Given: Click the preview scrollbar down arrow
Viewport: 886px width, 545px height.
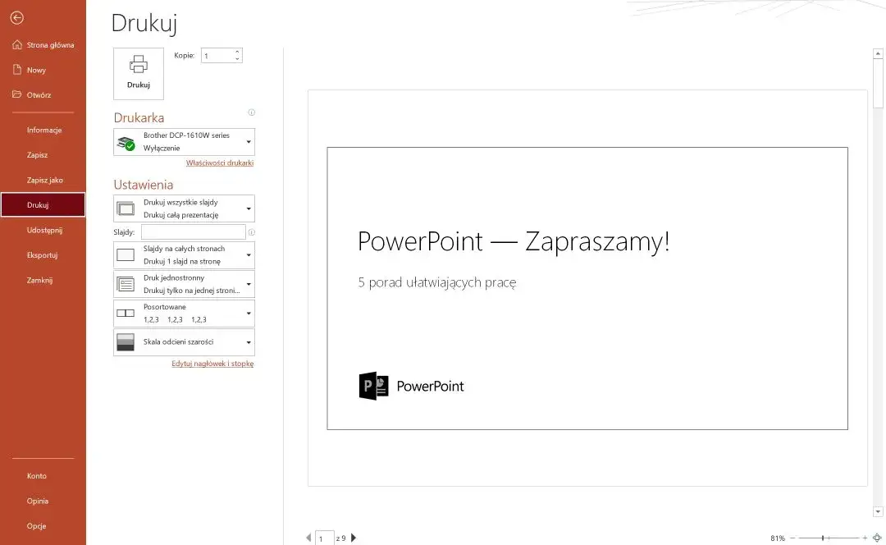Looking at the screenshot, I should [878, 511].
